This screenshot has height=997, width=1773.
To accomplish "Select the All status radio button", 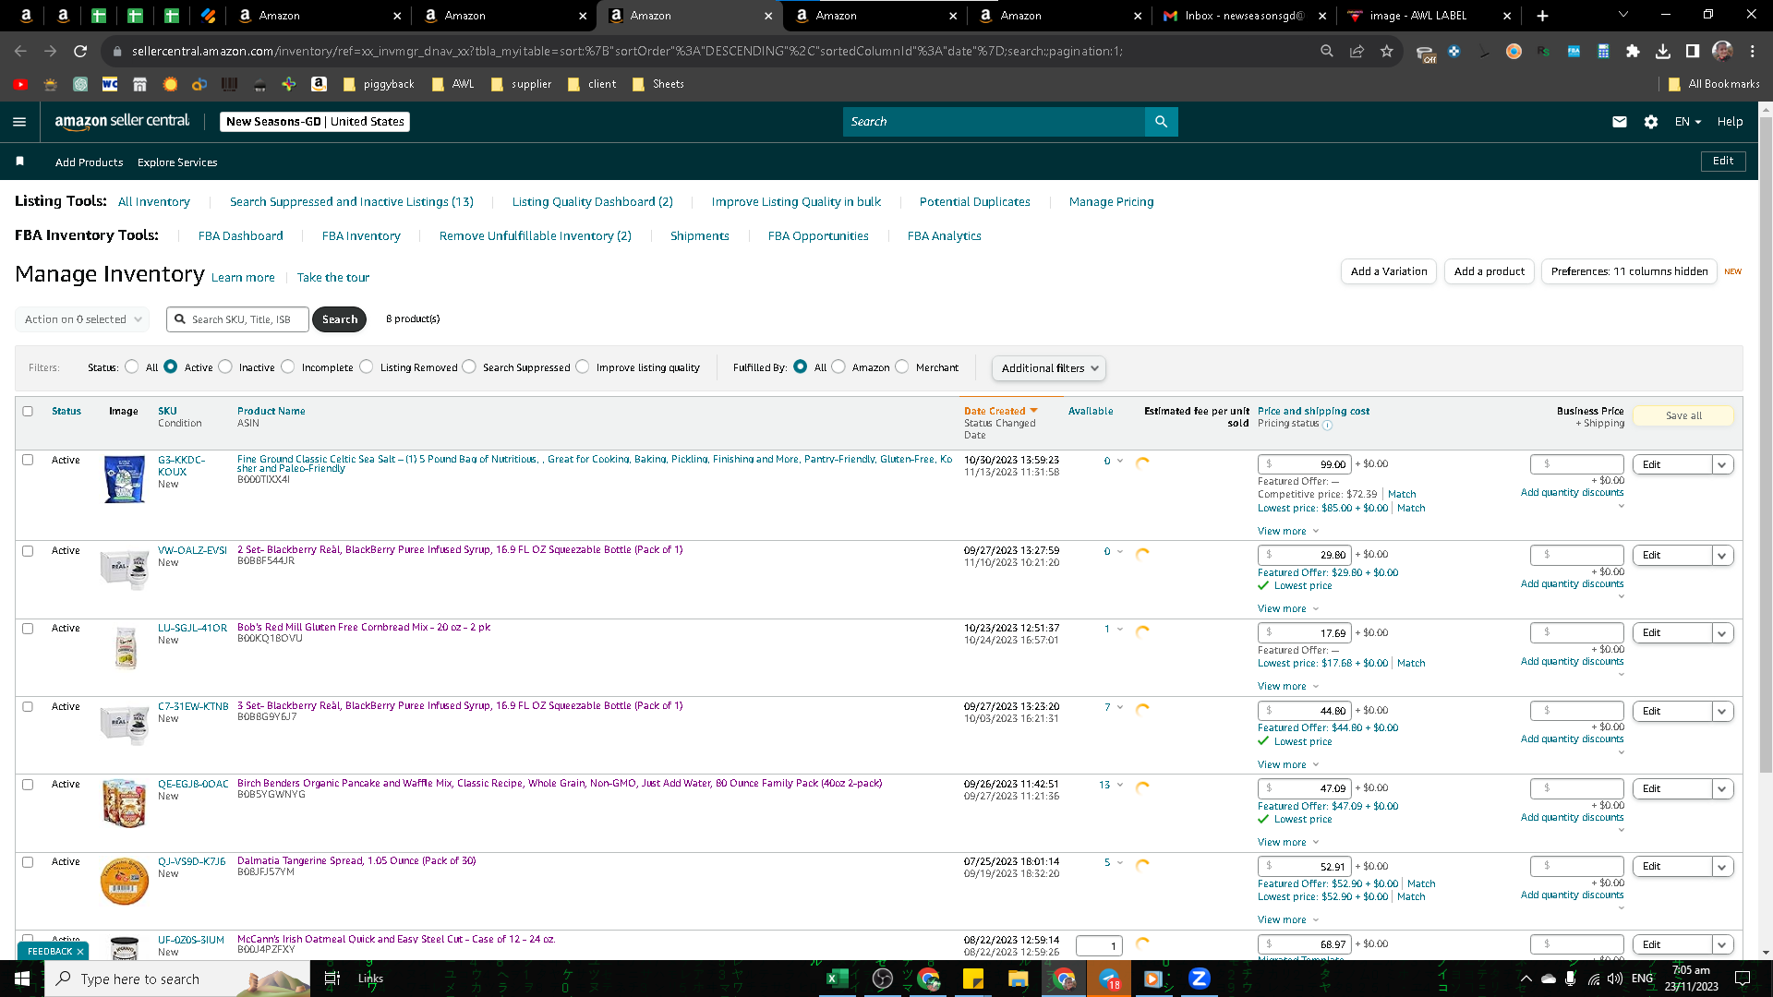I will coord(132,366).
